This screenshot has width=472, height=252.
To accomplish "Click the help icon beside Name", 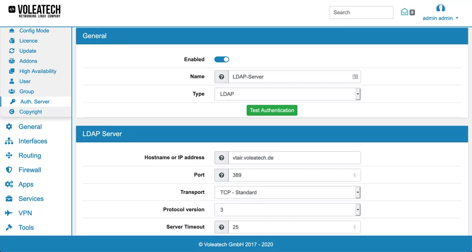I will point(221,77).
